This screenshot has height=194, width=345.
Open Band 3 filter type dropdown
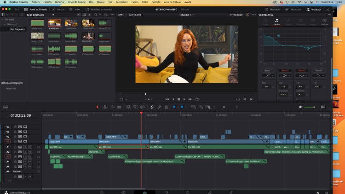click(x=302, y=76)
